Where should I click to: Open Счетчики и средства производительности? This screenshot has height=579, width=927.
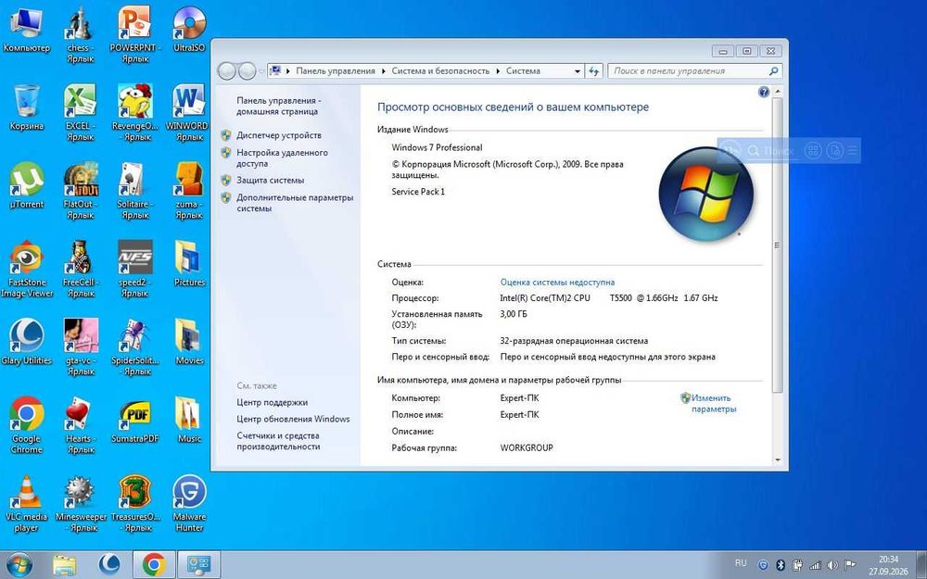278,441
